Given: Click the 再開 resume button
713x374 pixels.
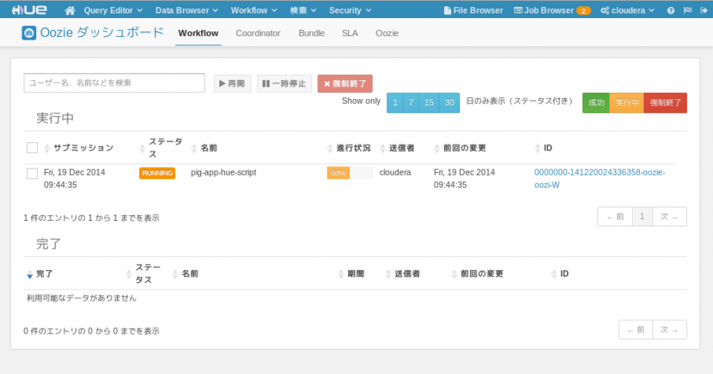Looking at the screenshot, I should coord(233,84).
